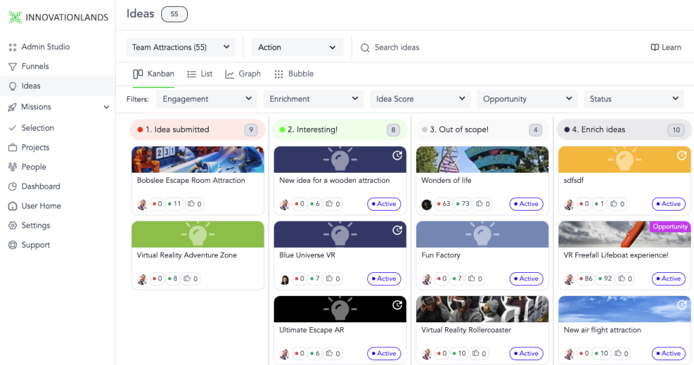694x365 pixels.
Task: Expand the Missions sidebar chevron
Action: point(106,107)
